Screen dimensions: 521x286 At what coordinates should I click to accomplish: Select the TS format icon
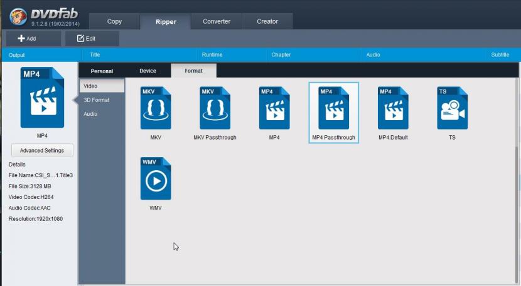(452, 108)
